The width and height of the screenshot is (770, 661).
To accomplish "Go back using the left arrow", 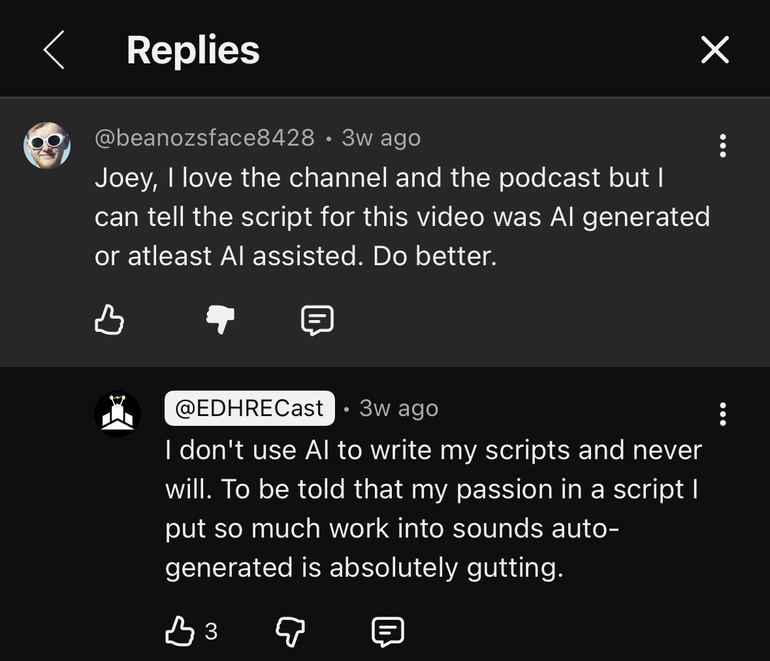I will [54, 50].
